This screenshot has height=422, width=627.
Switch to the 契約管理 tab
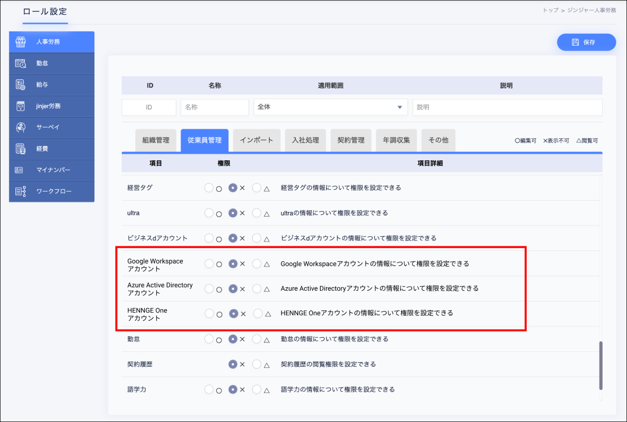351,140
